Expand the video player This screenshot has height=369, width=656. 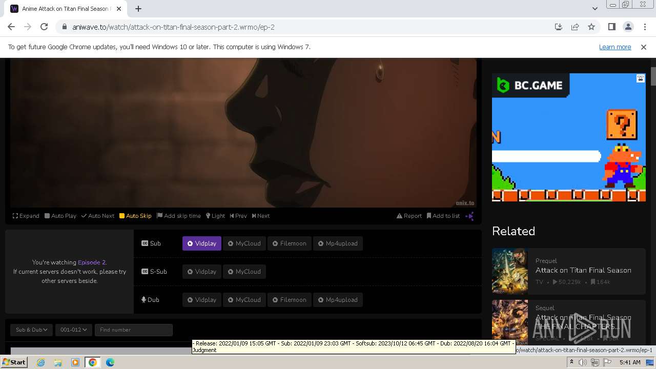(x=26, y=216)
